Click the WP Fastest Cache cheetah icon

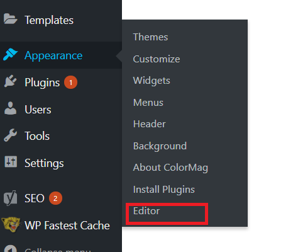tap(11, 225)
